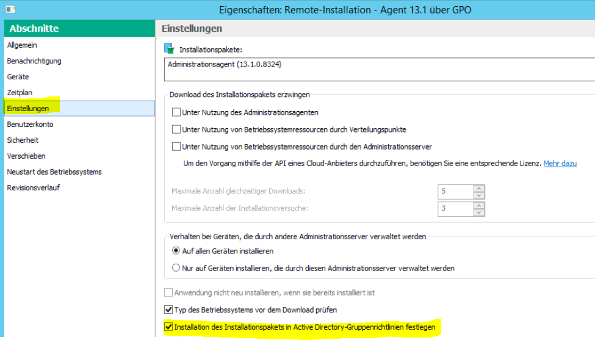
Task: Open the Benachrichtigung section
Action: (34, 60)
